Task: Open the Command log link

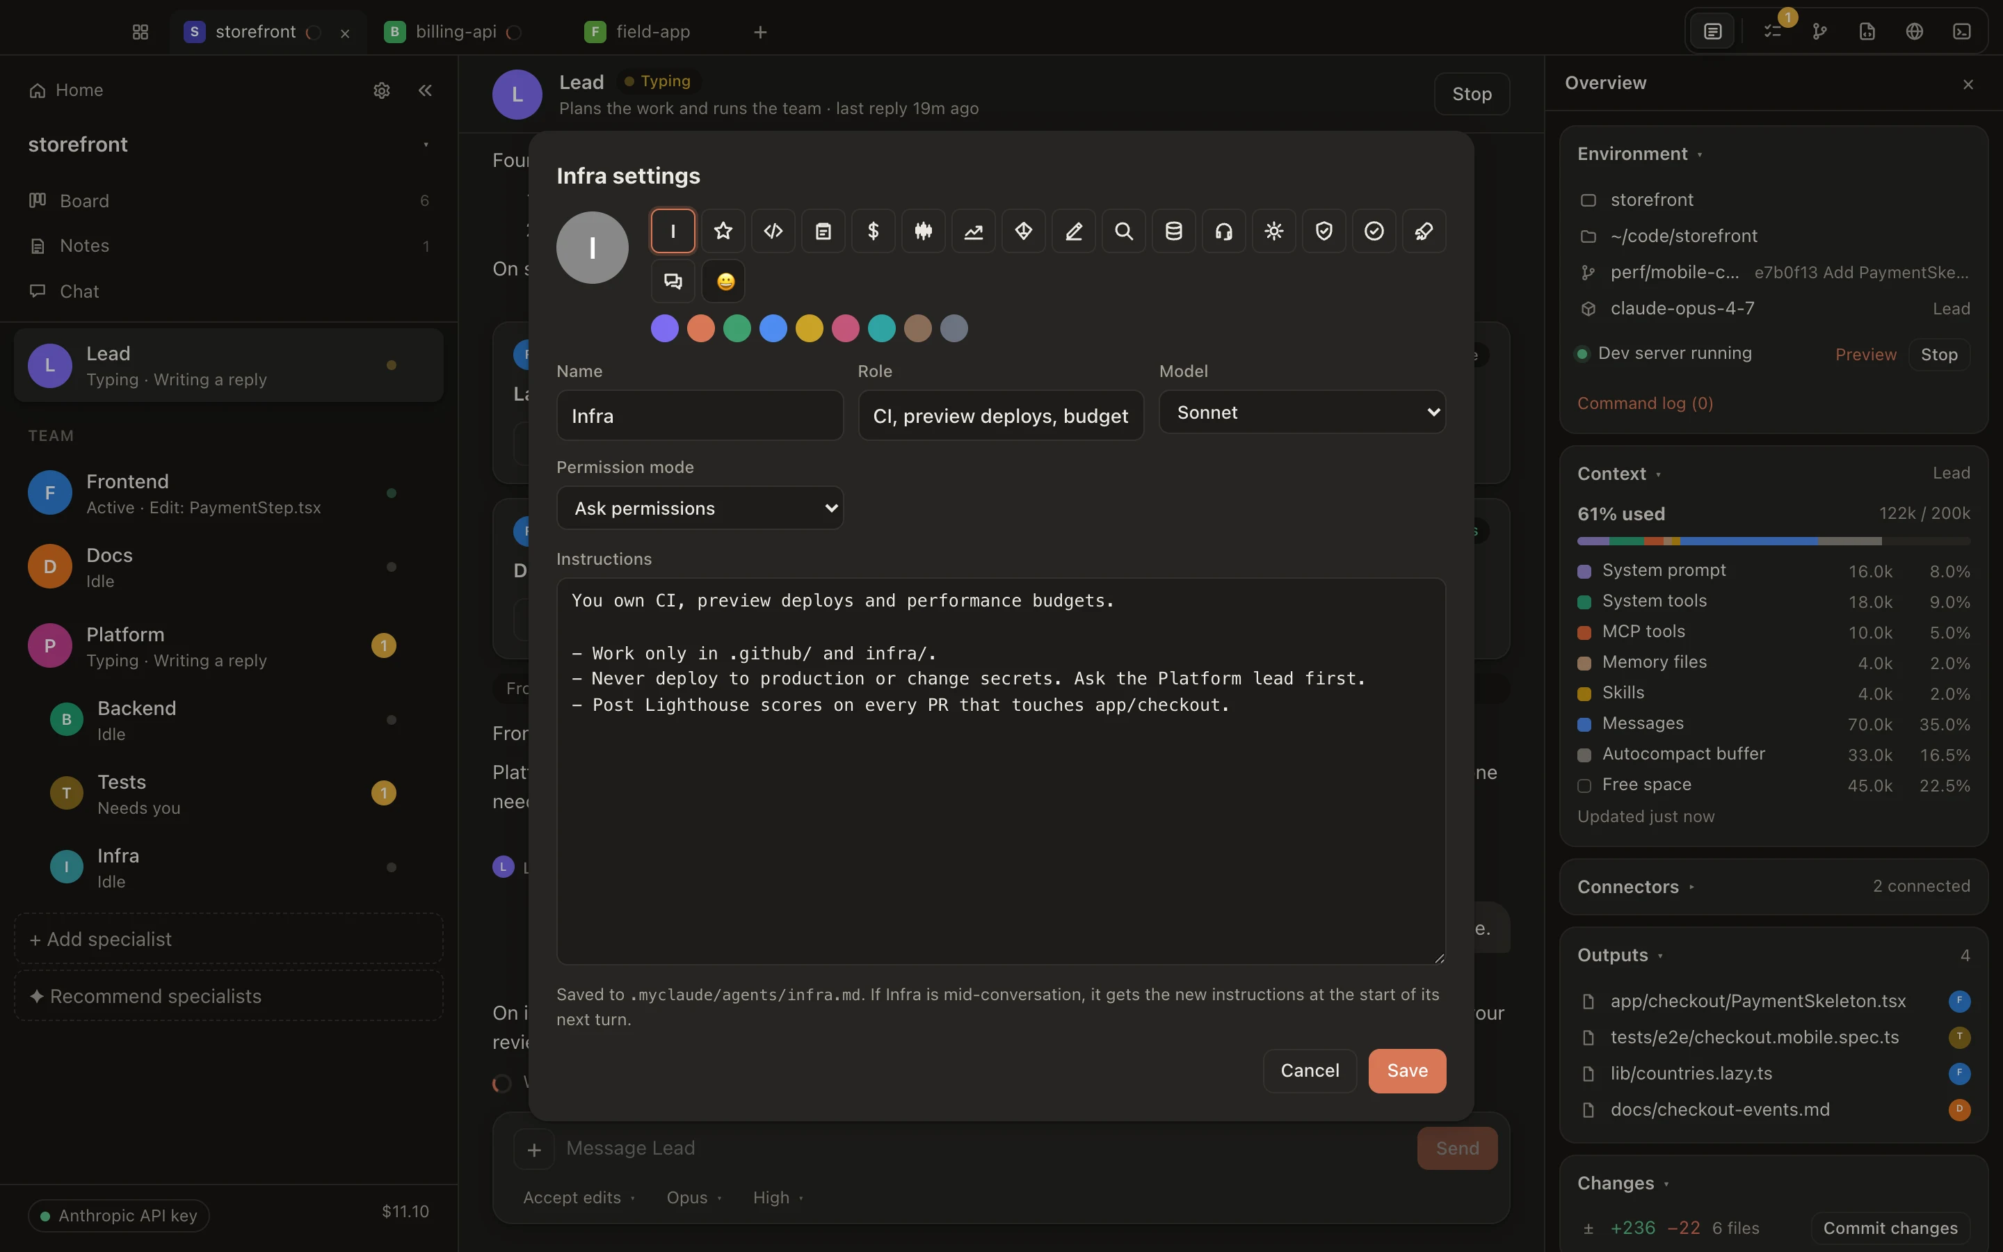Action: 1645,403
